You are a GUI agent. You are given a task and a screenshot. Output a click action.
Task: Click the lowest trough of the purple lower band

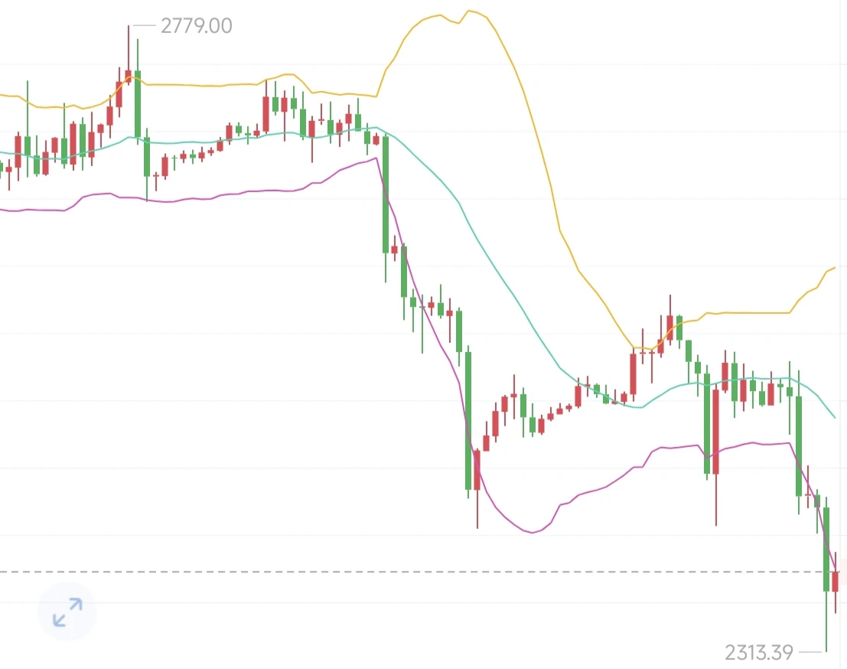(x=532, y=532)
